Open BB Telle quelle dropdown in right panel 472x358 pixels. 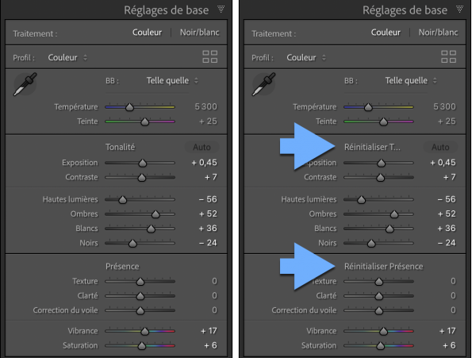[411, 81]
